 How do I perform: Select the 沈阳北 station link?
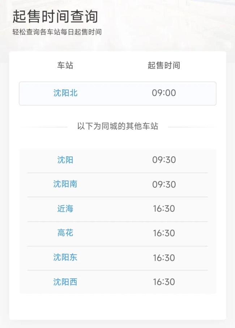(x=64, y=93)
